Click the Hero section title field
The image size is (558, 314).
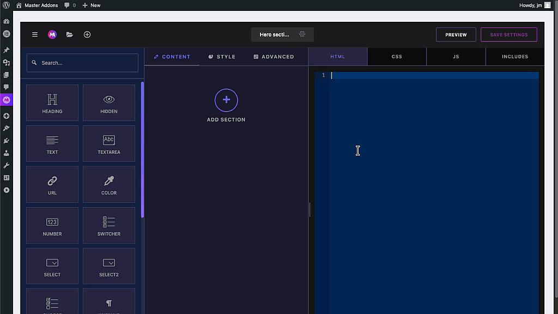tap(275, 34)
